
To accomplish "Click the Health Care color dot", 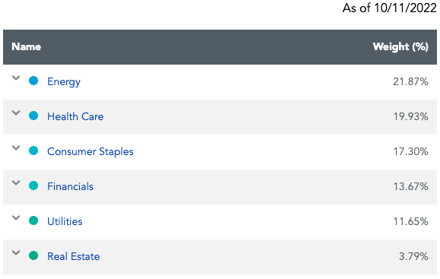I will tap(33, 116).
